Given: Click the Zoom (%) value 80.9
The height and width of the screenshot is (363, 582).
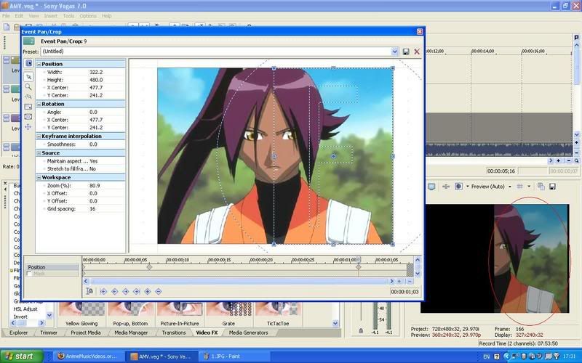Looking at the screenshot, I should 106,186.
